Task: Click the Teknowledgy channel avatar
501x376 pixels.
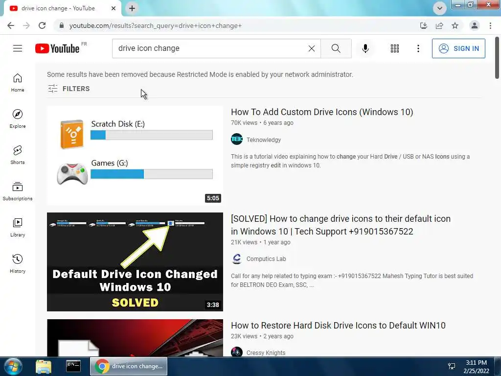Action: [237, 139]
